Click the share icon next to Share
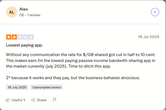 [x=33, y=100]
